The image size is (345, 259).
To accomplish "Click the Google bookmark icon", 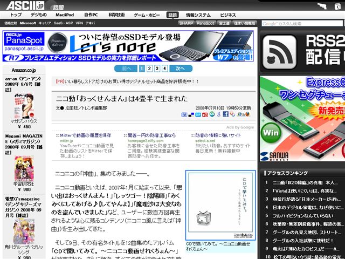I will (x=218, y=114).
